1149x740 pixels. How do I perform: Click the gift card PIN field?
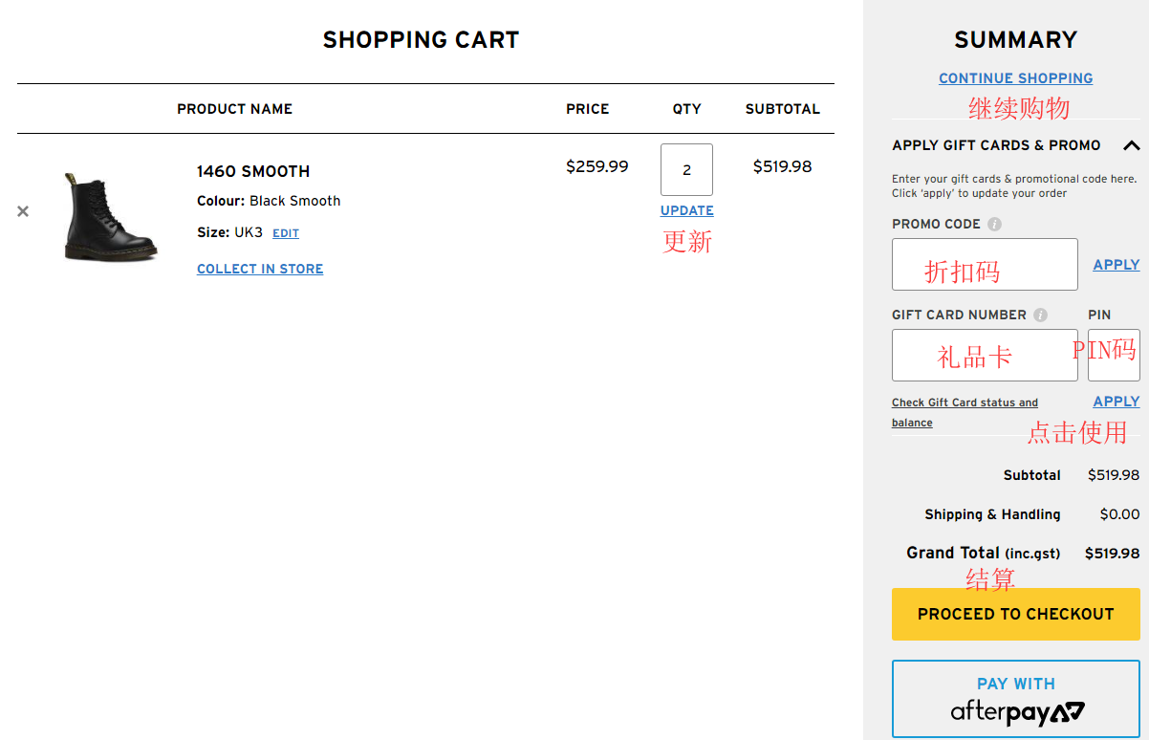pos(1114,355)
